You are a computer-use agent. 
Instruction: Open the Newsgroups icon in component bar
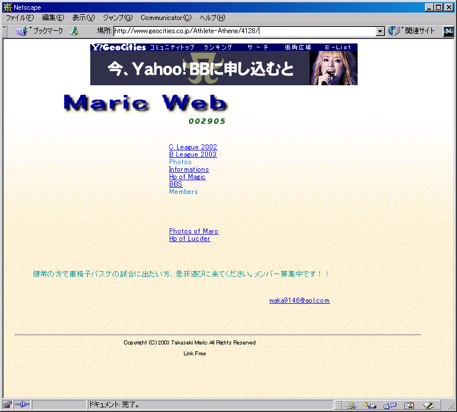[x=390, y=405]
